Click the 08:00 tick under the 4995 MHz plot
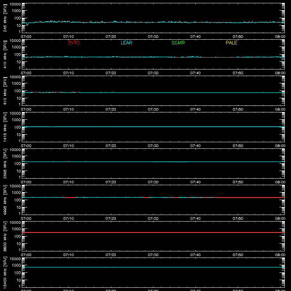Image resolution: width=291 pixels, height=291 pixels. 280,219
